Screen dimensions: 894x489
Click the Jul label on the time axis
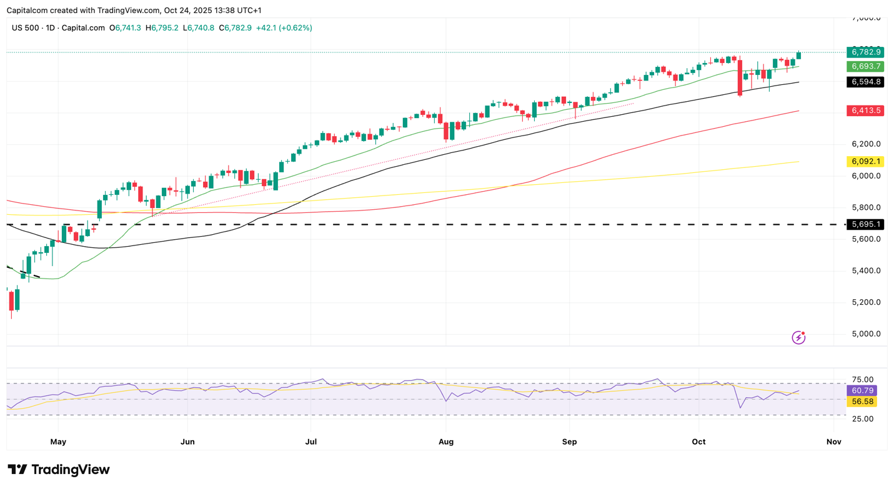pos(311,442)
